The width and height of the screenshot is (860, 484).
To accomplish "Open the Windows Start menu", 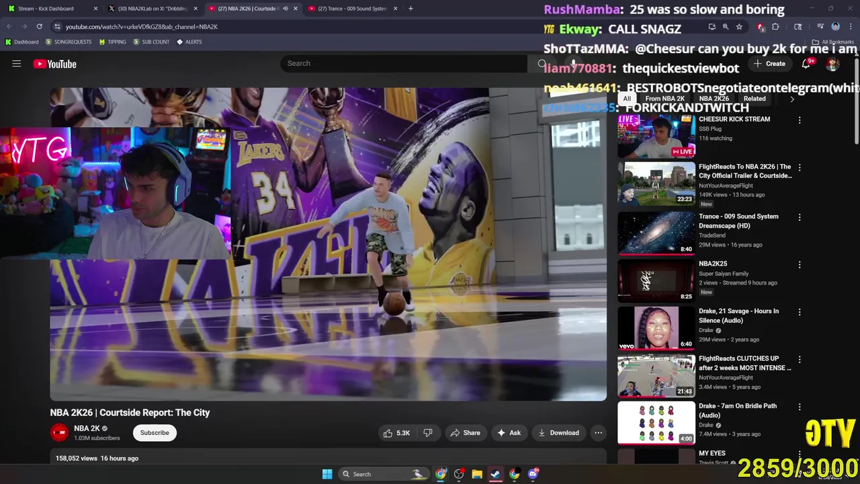I will point(327,474).
